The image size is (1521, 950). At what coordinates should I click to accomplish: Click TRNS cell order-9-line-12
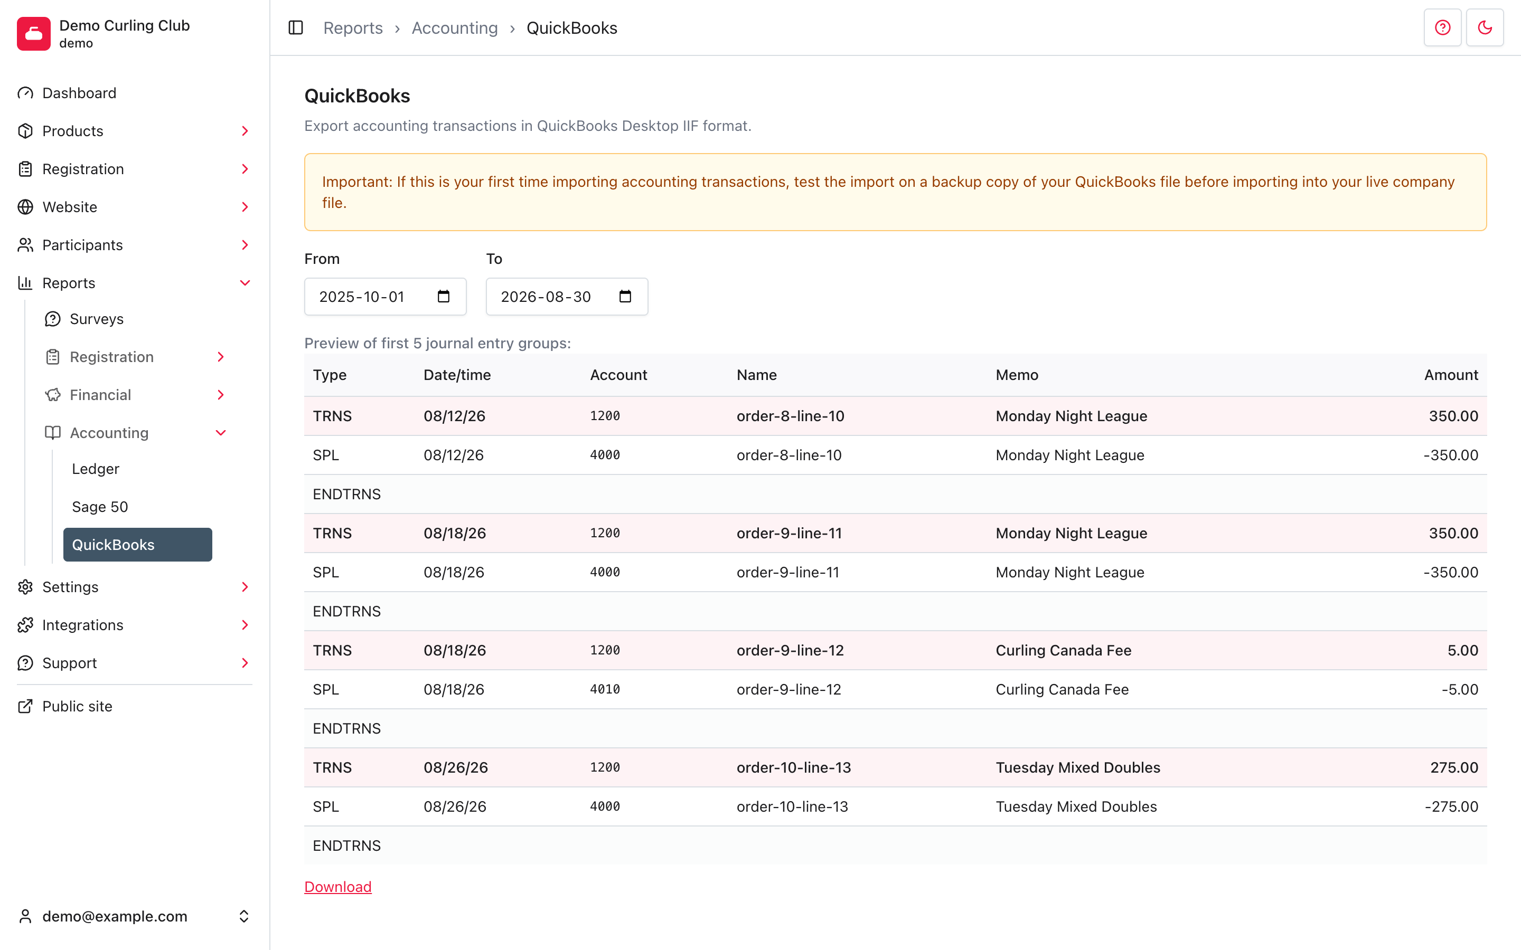[790, 650]
